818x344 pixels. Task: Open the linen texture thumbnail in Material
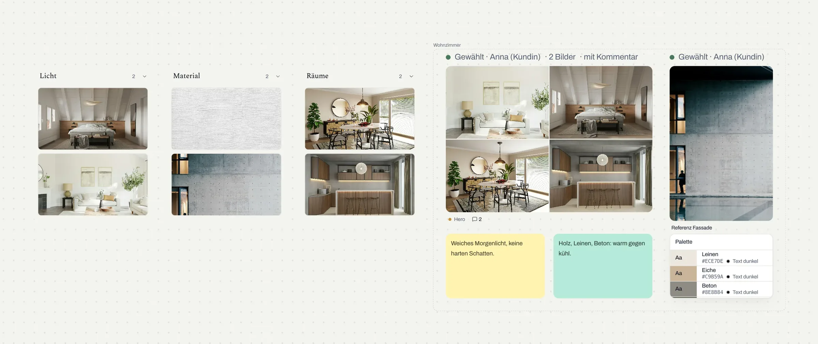coord(226,119)
